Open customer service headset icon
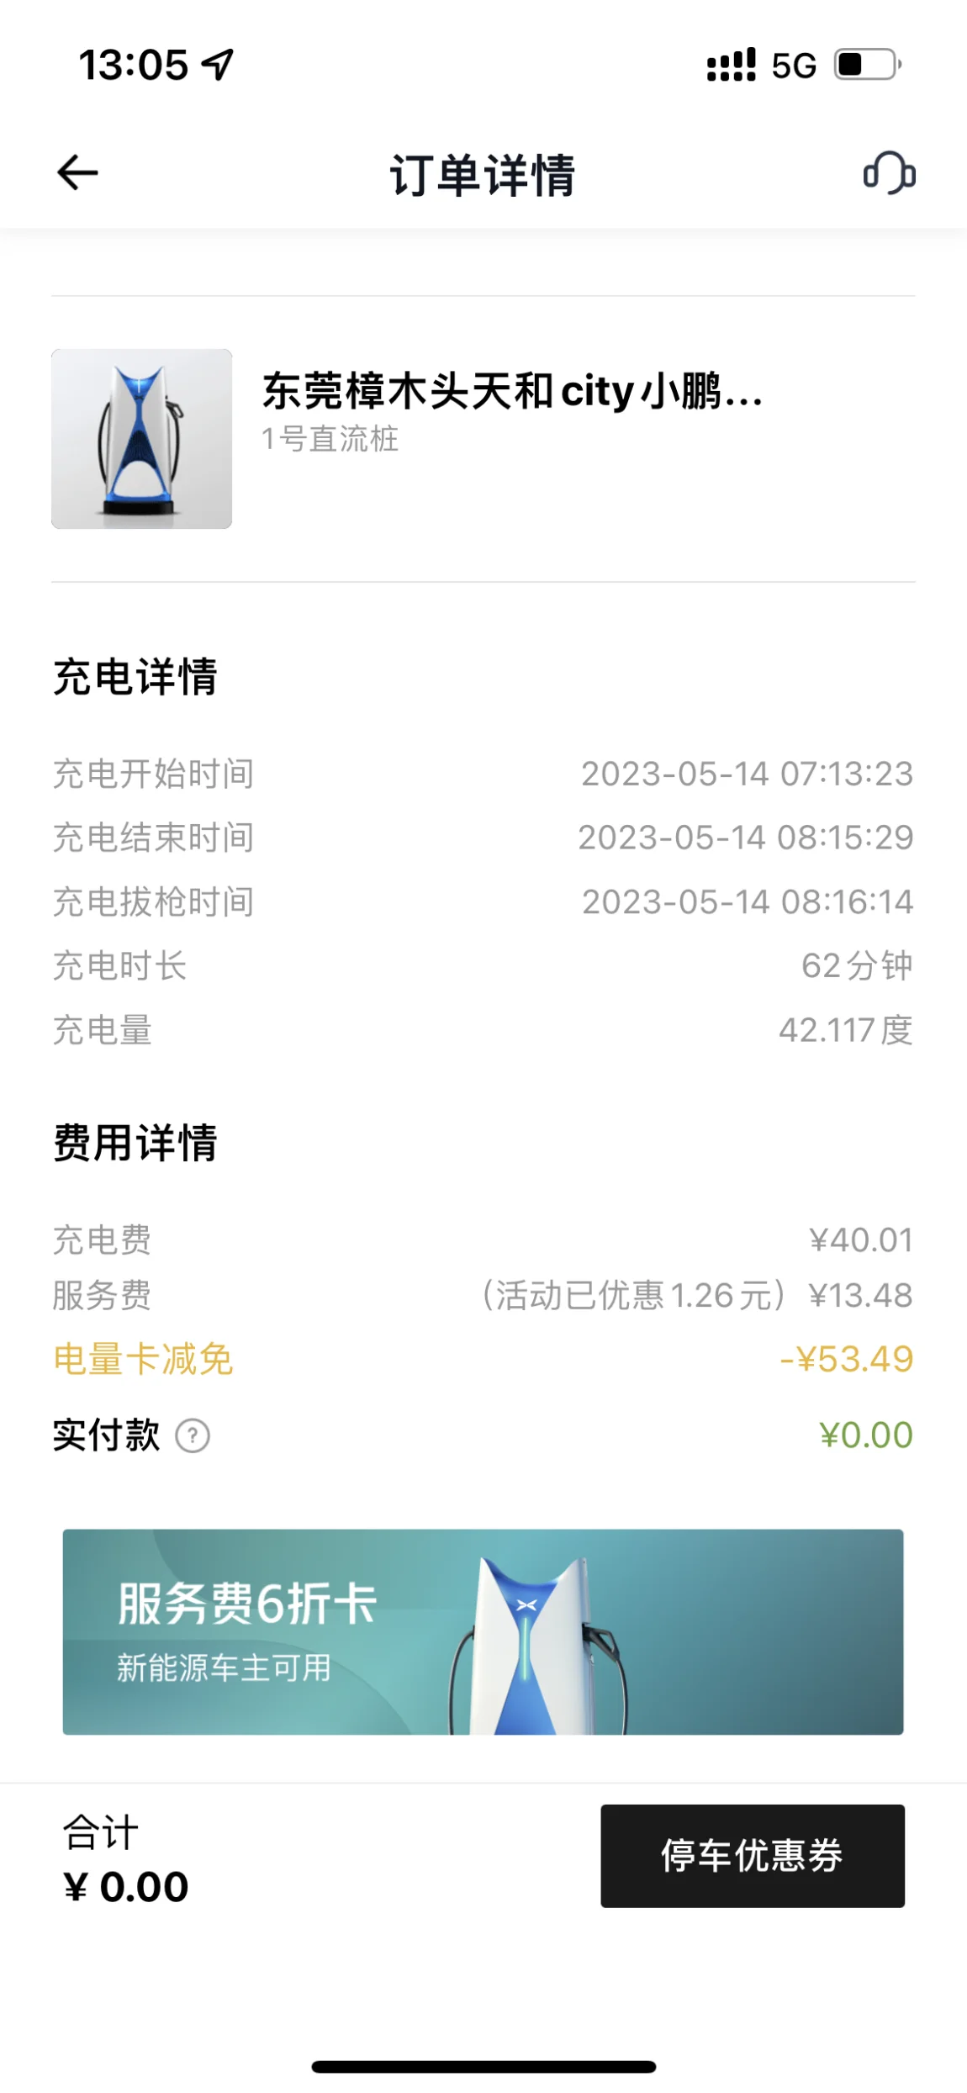Viewport: 967px width, 2093px height. tap(890, 173)
